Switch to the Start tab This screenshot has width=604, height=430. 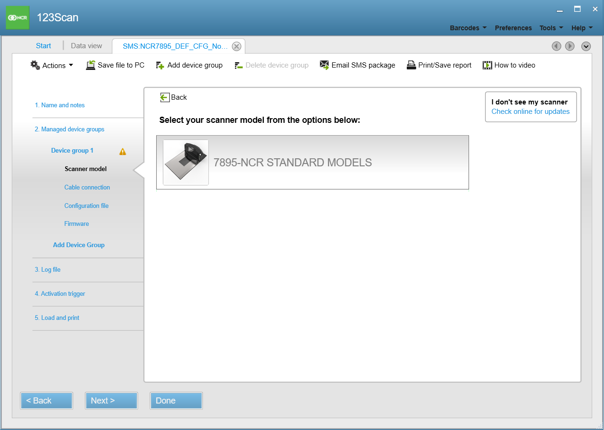click(43, 46)
